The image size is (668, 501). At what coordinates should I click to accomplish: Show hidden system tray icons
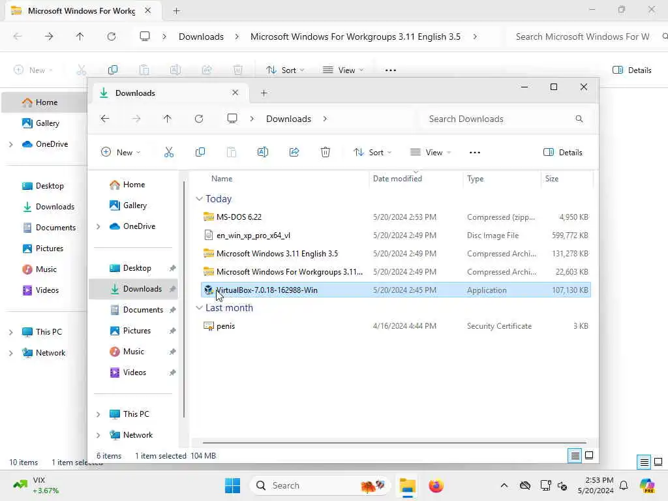tap(504, 485)
